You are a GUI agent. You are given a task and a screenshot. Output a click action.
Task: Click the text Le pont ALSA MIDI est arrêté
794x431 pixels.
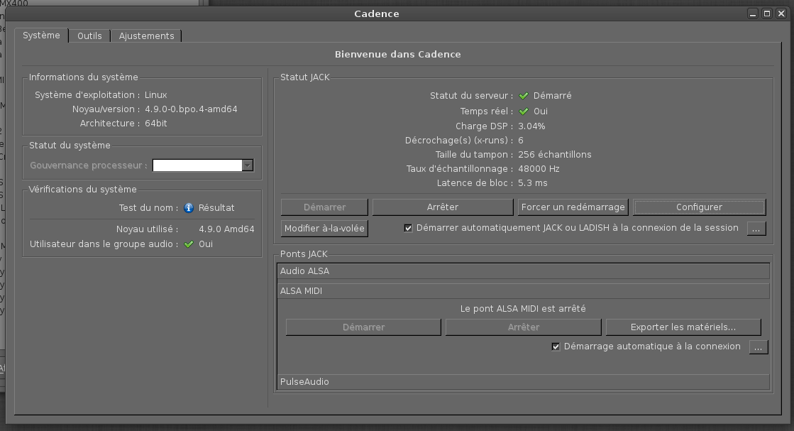point(523,308)
